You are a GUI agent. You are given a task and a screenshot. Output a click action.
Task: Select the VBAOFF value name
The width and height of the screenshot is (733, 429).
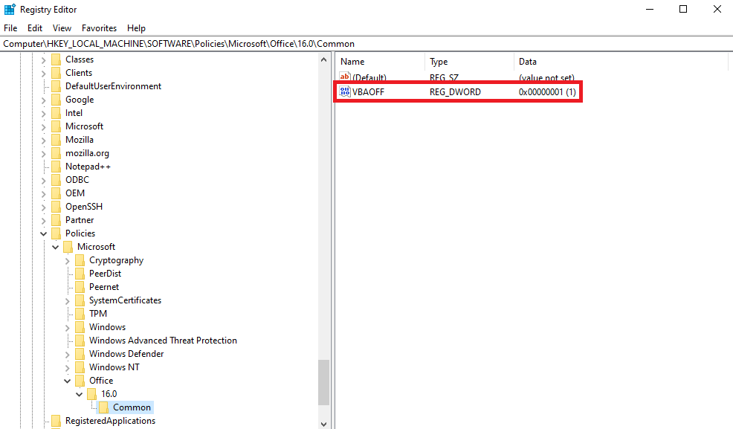pos(369,92)
